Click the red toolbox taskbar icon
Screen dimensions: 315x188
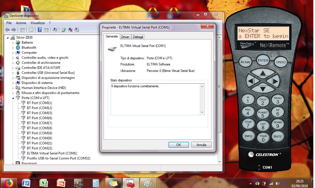coord(131,183)
